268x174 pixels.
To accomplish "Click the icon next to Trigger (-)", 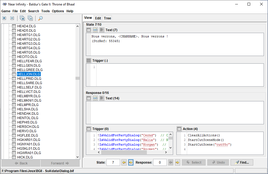I will pyautogui.click(x=89, y=60).
